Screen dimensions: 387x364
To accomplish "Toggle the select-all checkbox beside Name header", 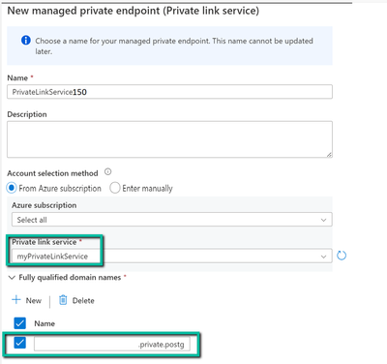I will point(19,323).
